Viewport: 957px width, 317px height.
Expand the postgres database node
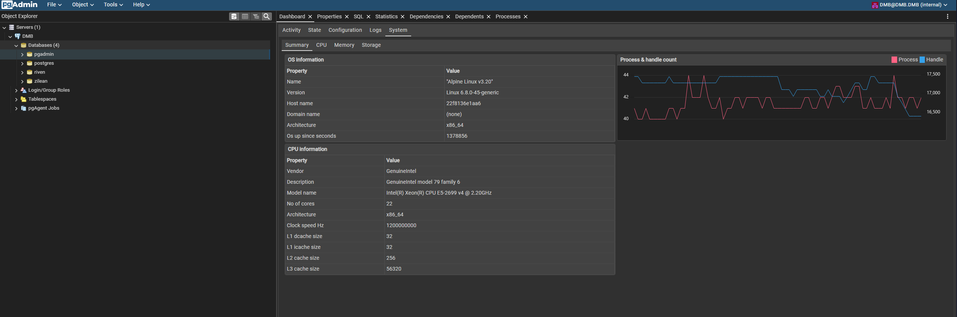(22, 63)
